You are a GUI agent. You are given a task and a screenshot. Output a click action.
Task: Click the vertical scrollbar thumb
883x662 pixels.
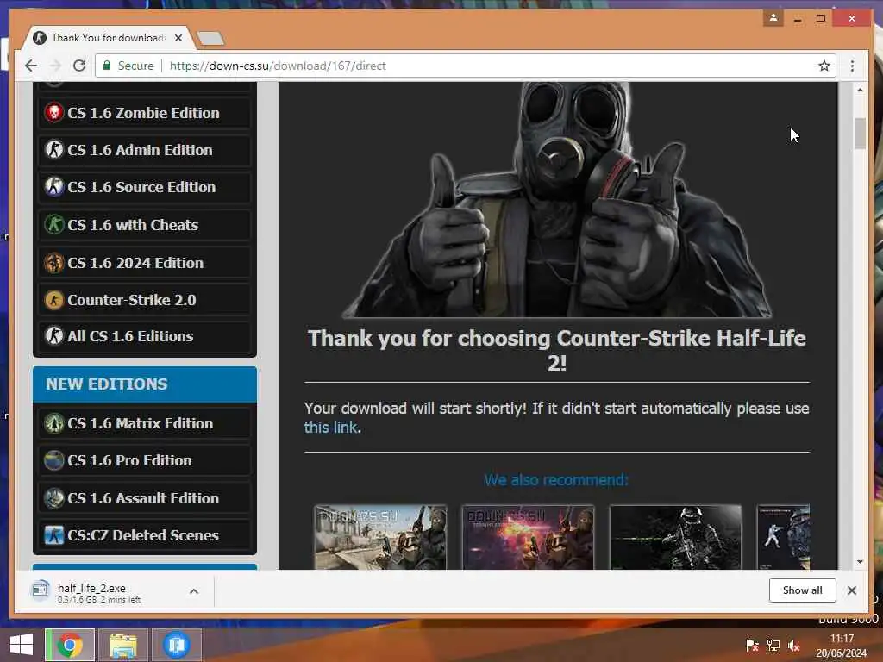tap(860, 134)
